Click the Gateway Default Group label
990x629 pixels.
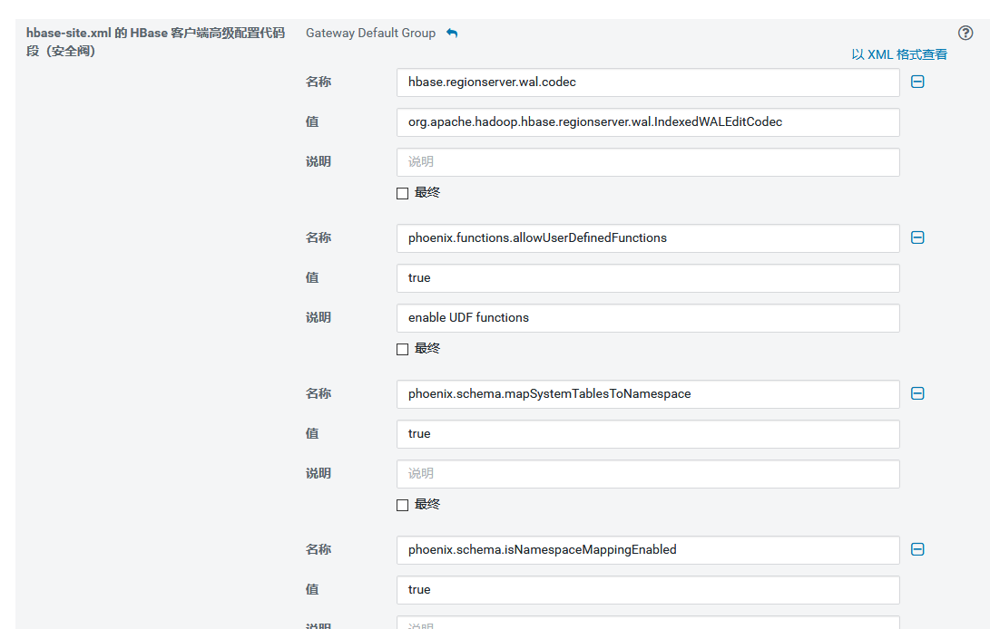[x=370, y=33]
